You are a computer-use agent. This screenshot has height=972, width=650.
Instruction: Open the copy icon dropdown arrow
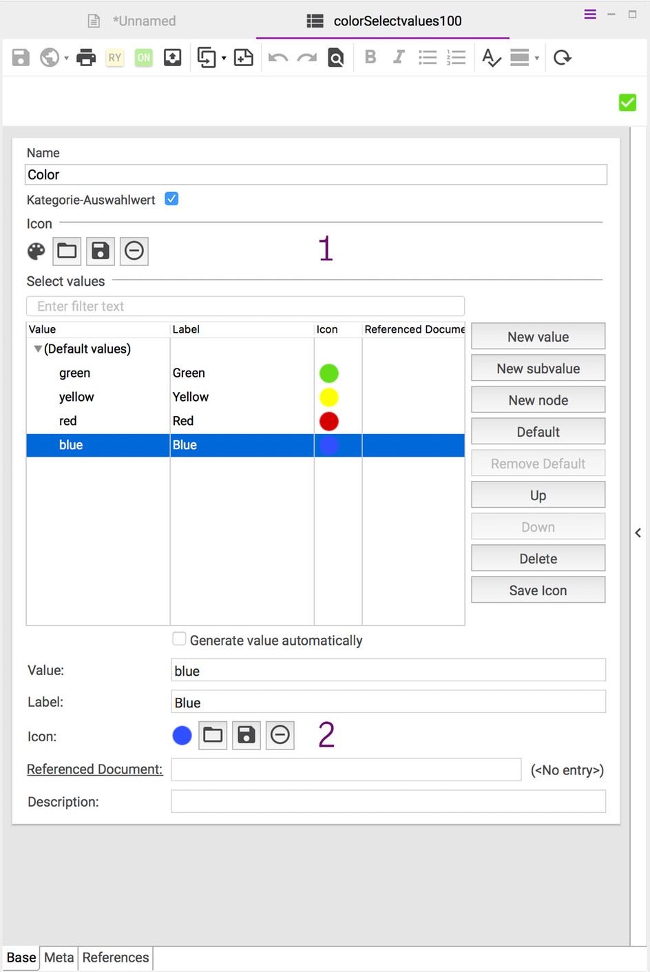(224, 58)
